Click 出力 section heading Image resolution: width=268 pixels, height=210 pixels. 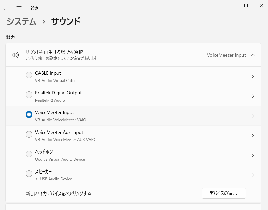point(10,37)
